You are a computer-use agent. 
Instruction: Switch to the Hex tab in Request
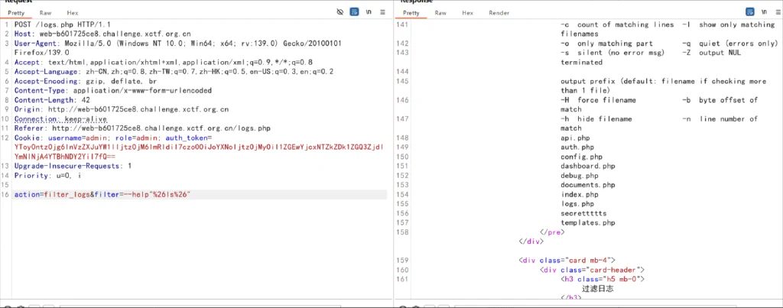73,13
